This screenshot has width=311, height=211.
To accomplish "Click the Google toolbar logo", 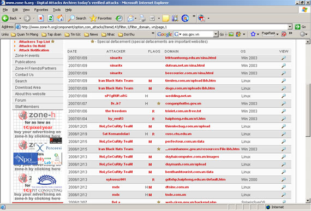I will click(164, 34).
